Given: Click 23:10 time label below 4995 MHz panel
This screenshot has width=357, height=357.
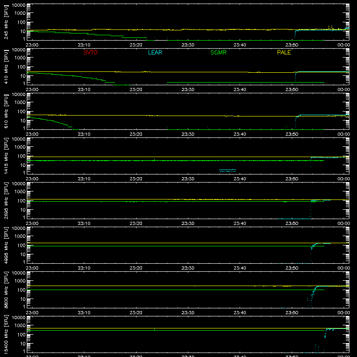Looking at the screenshot, I should click(x=84, y=268).
